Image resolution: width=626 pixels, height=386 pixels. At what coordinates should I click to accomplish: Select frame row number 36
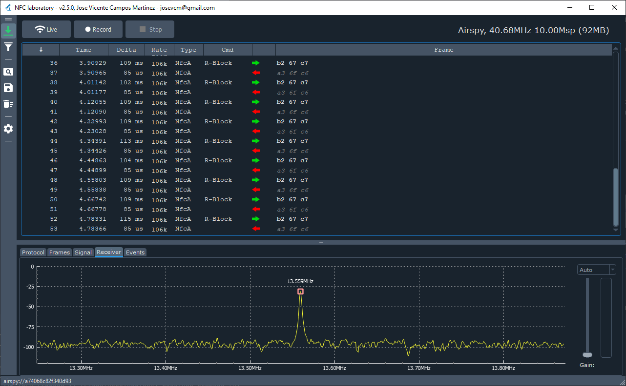point(316,63)
